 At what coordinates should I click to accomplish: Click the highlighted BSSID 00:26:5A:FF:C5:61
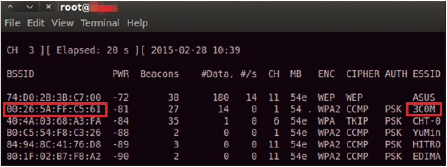click(54, 109)
